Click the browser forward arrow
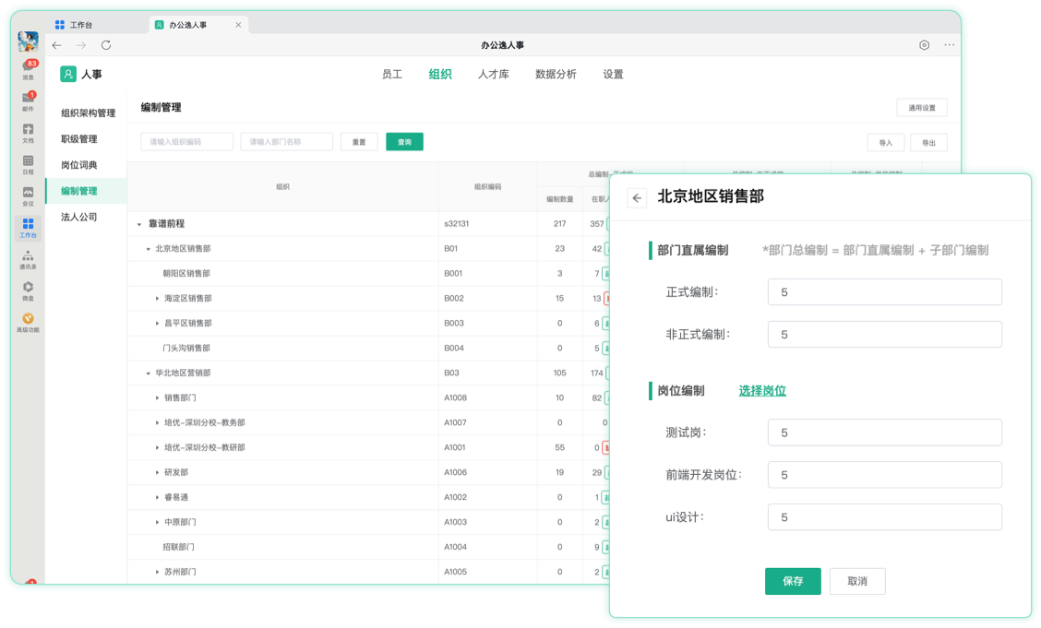This screenshot has width=1041, height=628. click(81, 45)
